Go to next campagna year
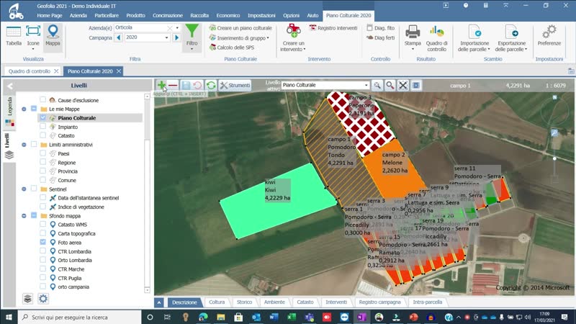Viewport: 576px width, 324px height. tap(176, 37)
